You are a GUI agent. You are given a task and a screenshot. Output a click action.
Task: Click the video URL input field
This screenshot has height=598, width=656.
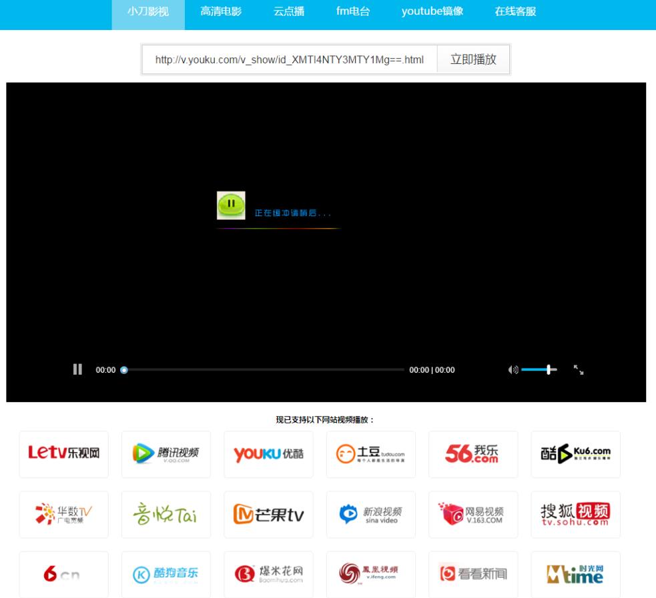tap(290, 60)
